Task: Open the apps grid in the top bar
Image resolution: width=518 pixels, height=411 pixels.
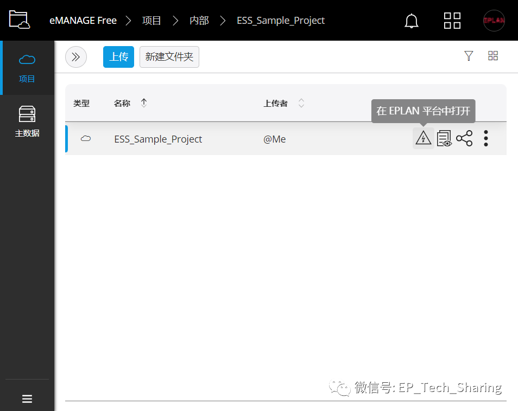Action: tap(452, 20)
